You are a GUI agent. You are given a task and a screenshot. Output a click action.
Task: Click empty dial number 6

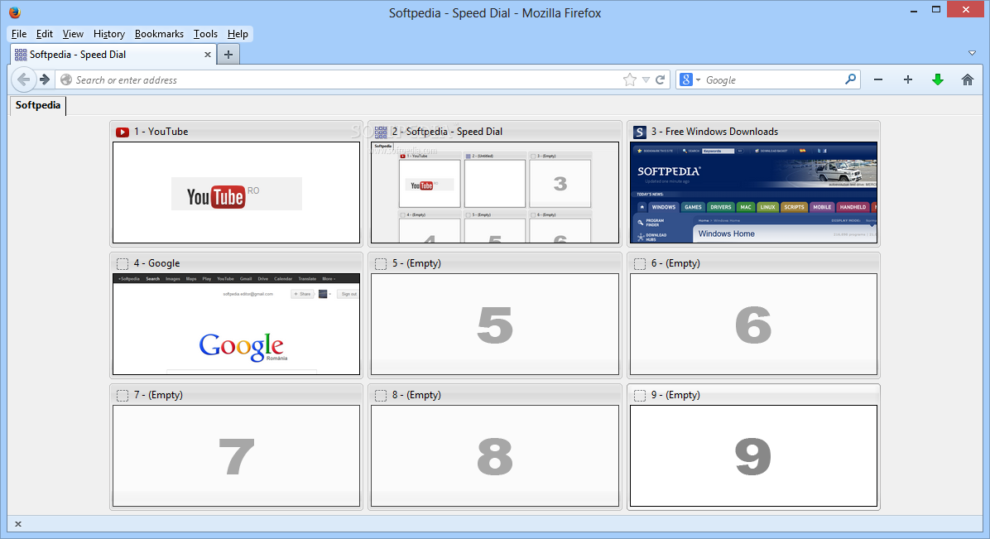pyautogui.click(x=753, y=325)
